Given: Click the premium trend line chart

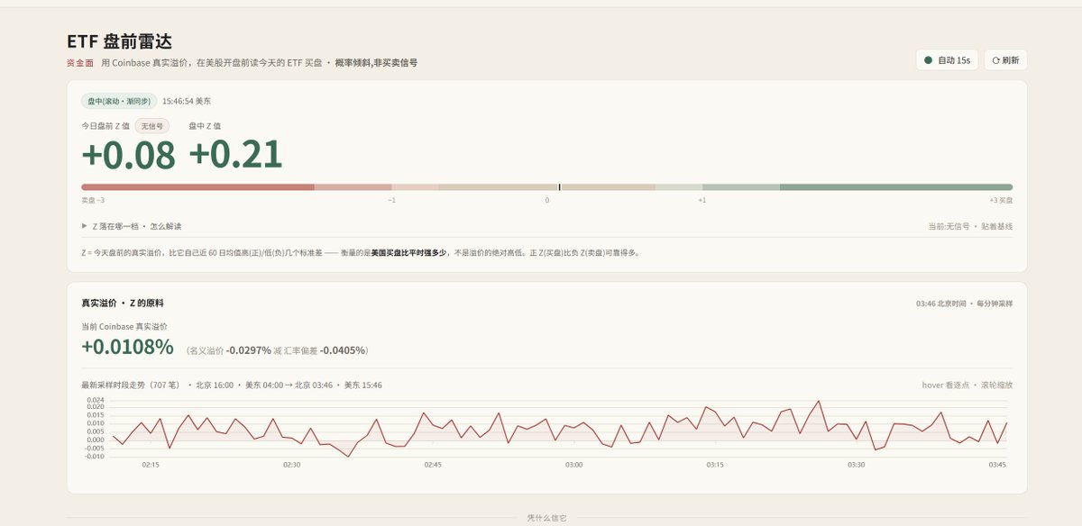Looking at the screenshot, I should (x=559, y=428).
